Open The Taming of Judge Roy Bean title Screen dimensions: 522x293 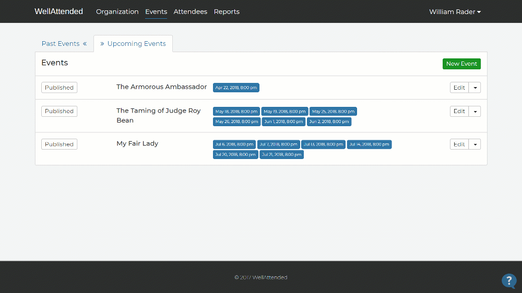[x=159, y=115]
